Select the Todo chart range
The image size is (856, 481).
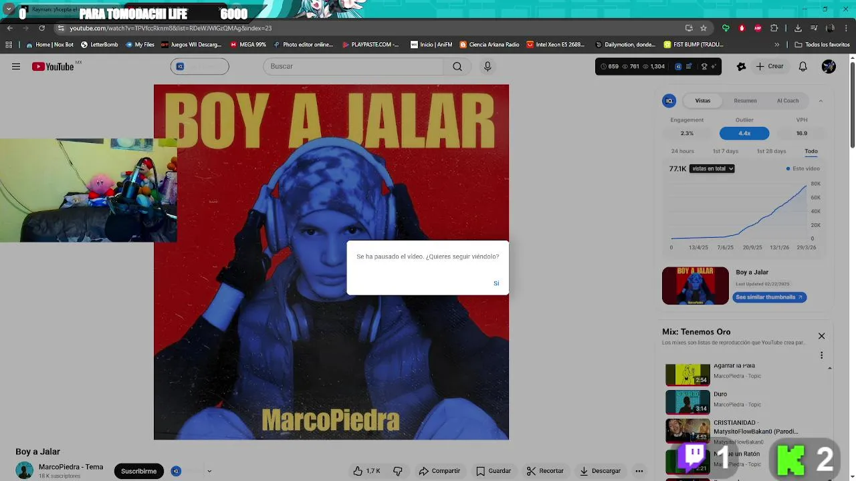[x=811, y=151]
